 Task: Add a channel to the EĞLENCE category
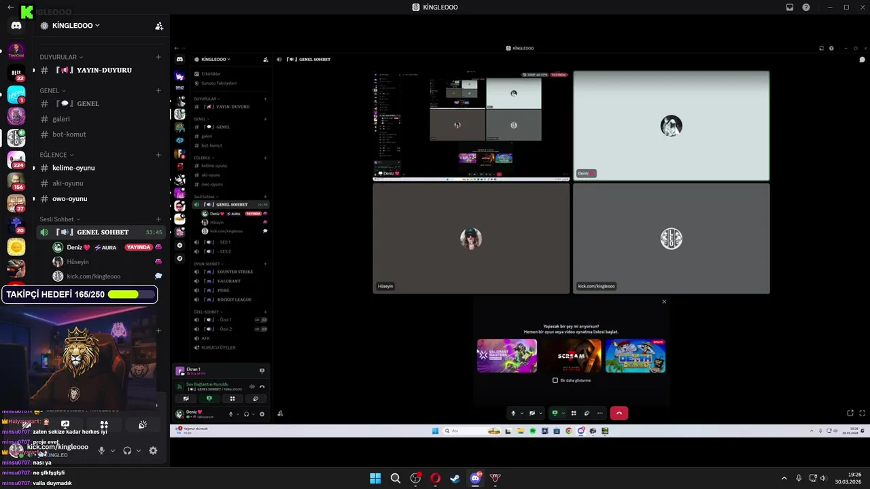point(158,155)
